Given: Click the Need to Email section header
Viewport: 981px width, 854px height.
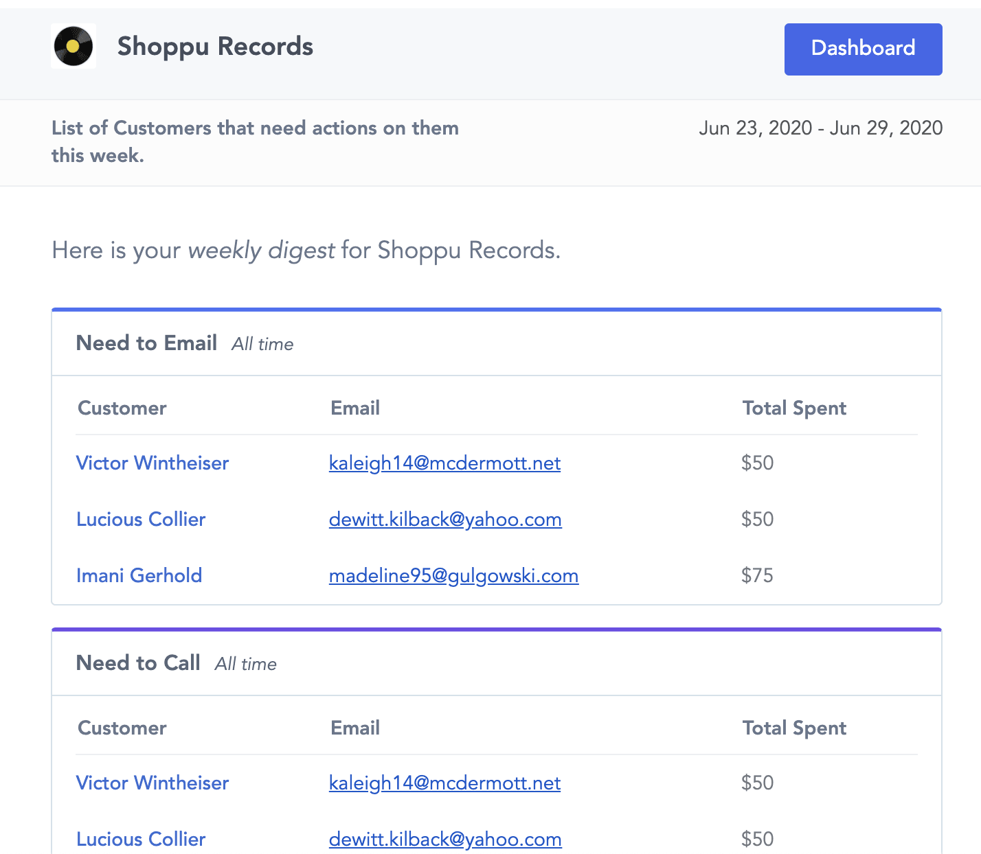Looking at the screenshot, I should pyautogui.click(x=146, y=343).
